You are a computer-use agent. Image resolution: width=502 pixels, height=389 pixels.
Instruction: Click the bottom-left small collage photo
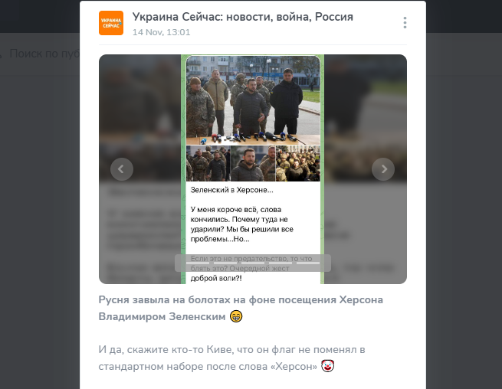[208, 163]
